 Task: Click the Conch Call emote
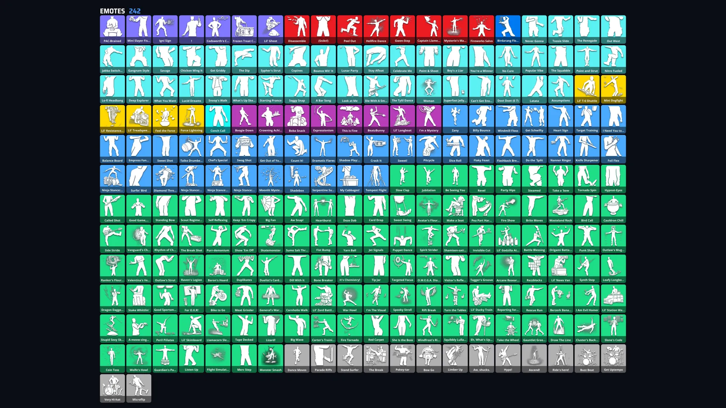click(x=218, y=119)
